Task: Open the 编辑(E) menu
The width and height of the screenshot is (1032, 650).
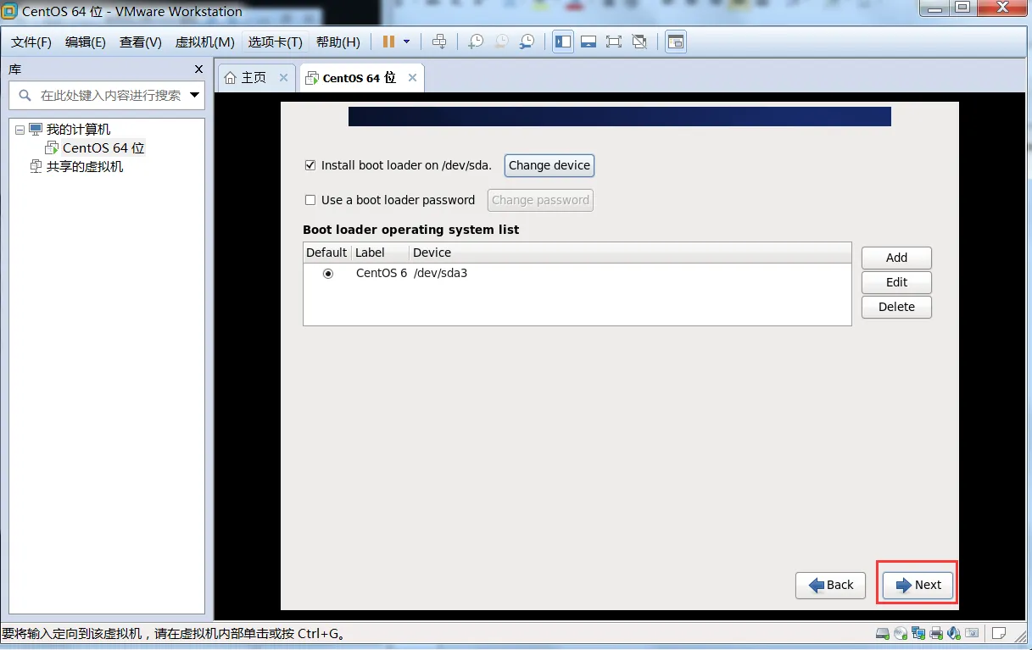Action: pos(86,42)
